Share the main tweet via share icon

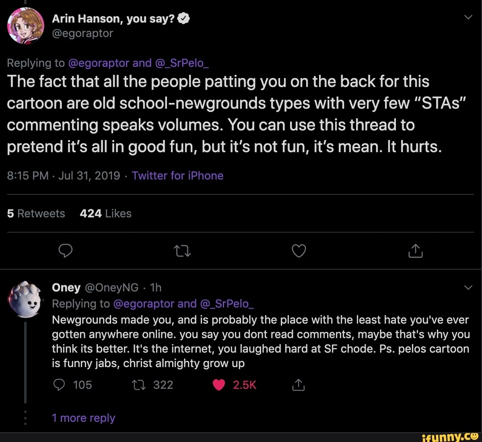[x=415, y=252]
